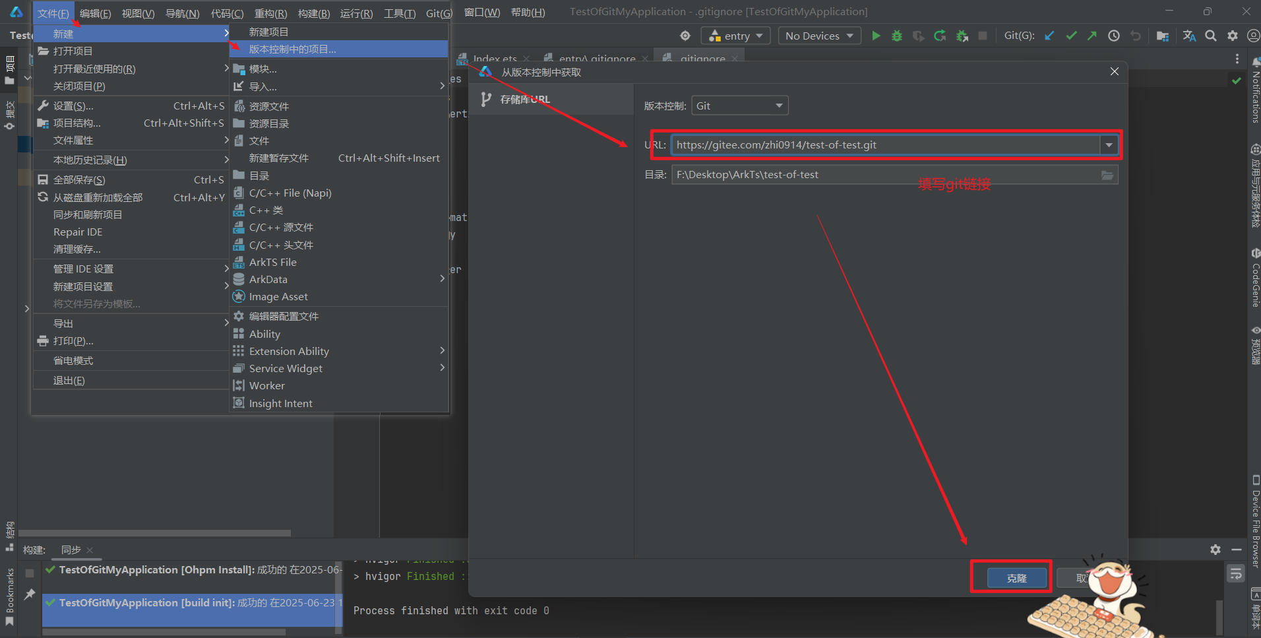Choose 全部保存(S) menu item
The width and height of the screenshot is (1261, 638).
[x=131, y=179]
